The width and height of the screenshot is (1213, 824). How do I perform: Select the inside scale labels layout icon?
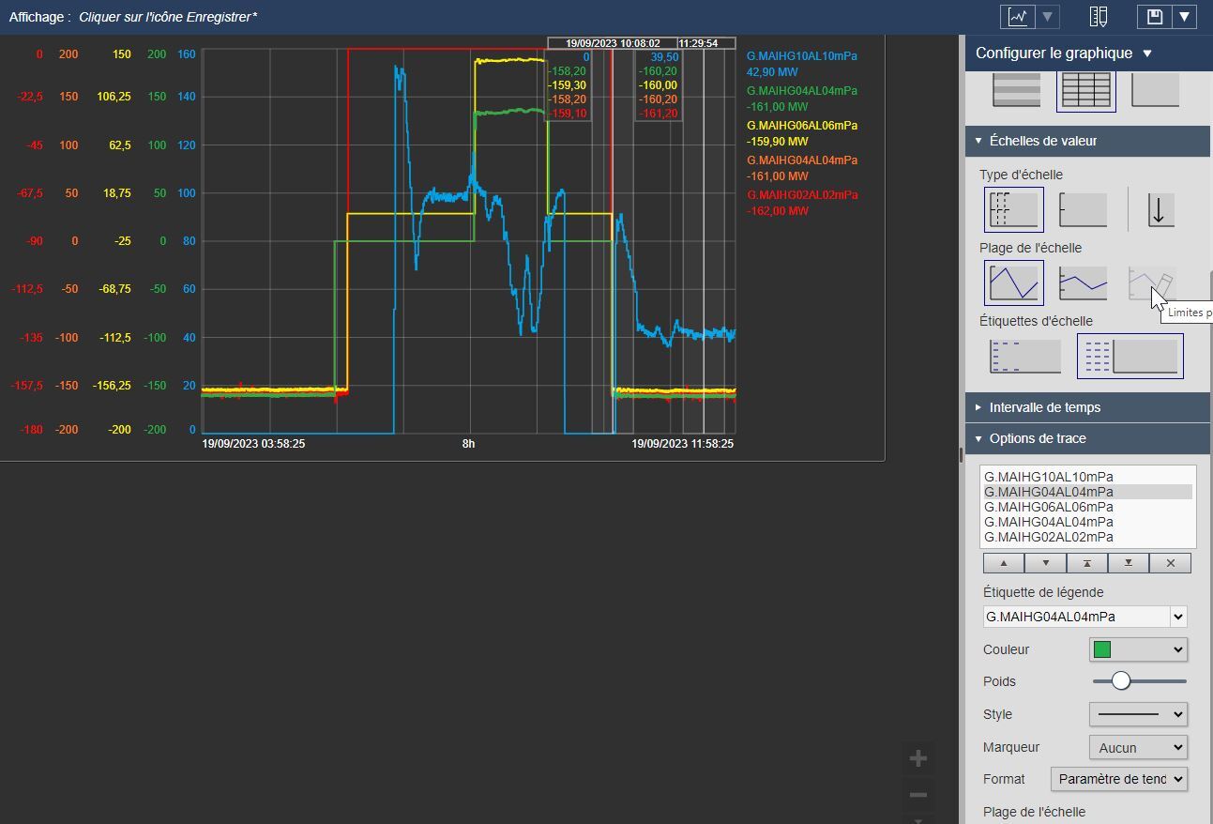(1025, 356)
